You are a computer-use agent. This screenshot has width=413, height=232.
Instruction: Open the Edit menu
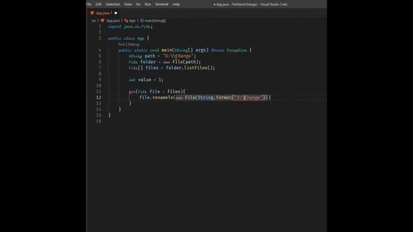pyautogui.click(x=99, y=5)
